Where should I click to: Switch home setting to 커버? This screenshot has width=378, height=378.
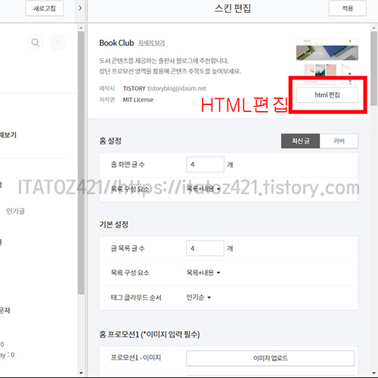[339, 141]
